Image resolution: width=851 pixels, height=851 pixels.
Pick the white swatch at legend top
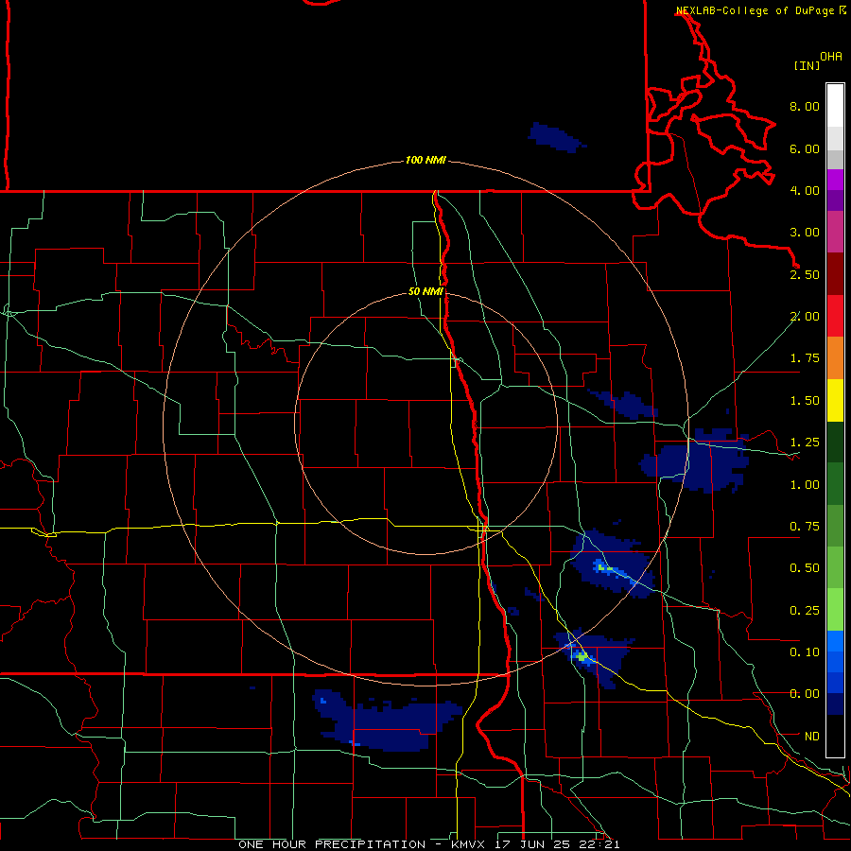click(835, 105)
